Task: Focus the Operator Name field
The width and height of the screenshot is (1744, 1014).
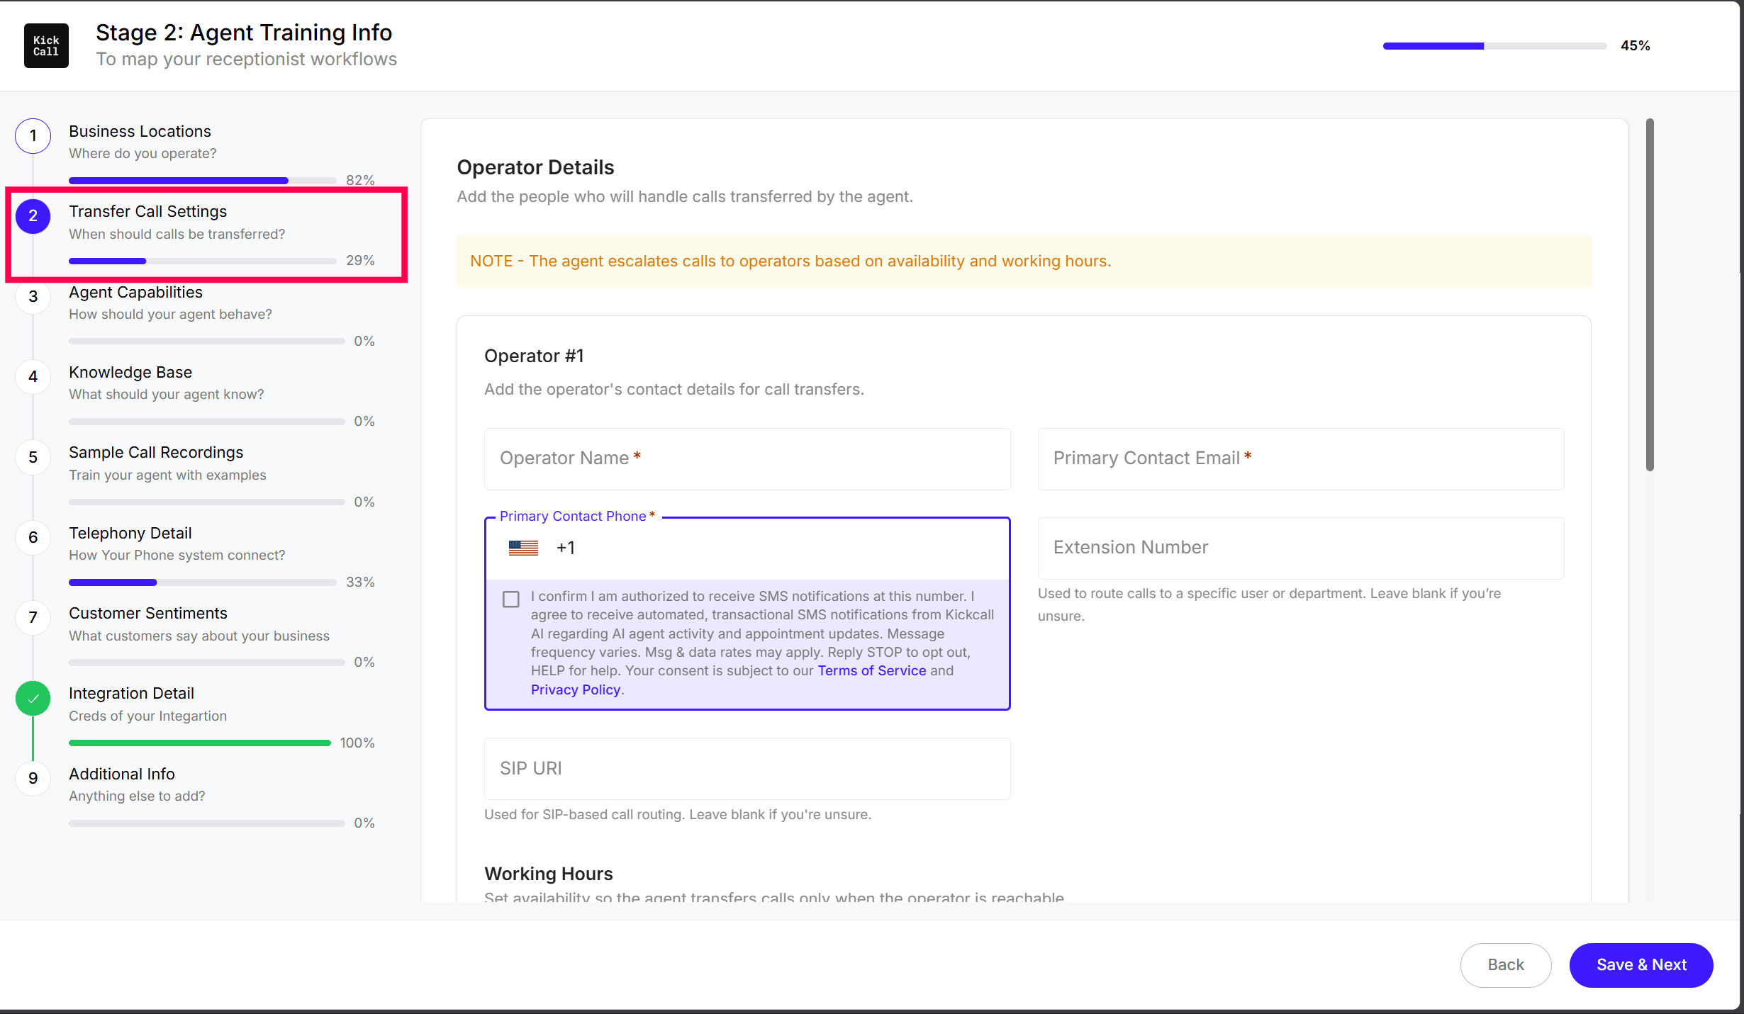Action: (747, 458)
